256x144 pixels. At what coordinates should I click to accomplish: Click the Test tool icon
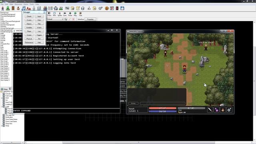tap(80, 14)
